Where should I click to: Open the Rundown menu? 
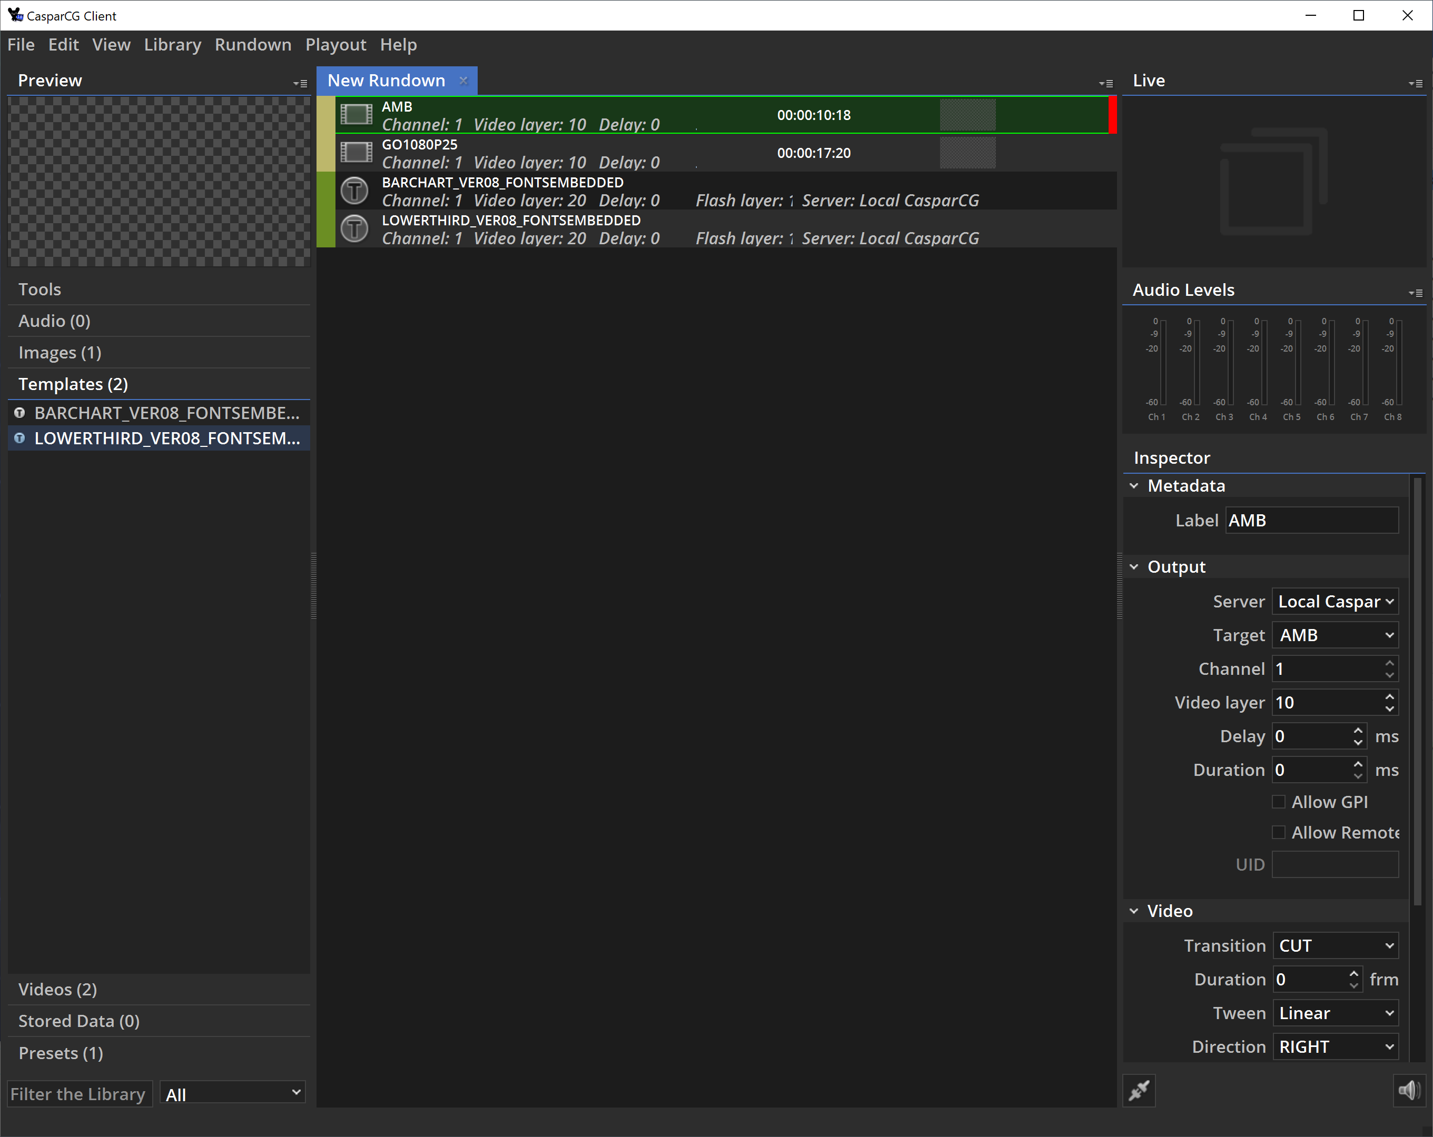coord(253,45)
